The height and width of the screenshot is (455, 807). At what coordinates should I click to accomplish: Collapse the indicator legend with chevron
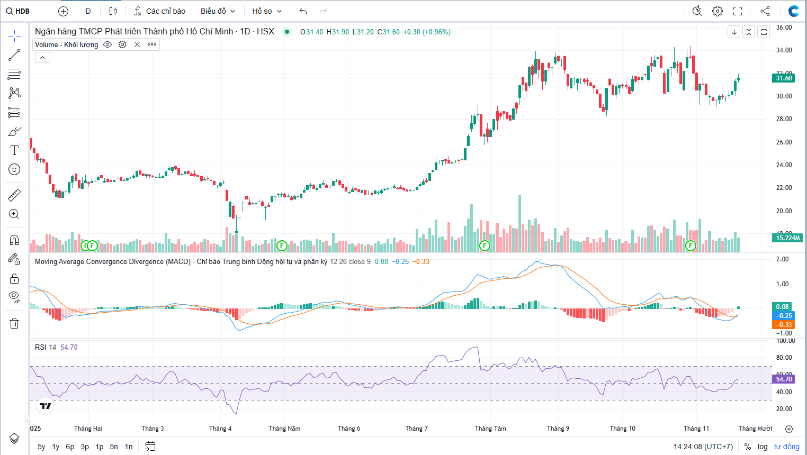[x=42, y=58]
